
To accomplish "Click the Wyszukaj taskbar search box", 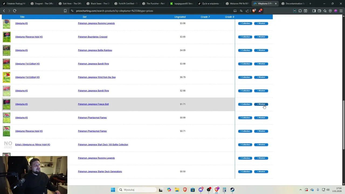I will pyautogui.click(x=137, y=190).
